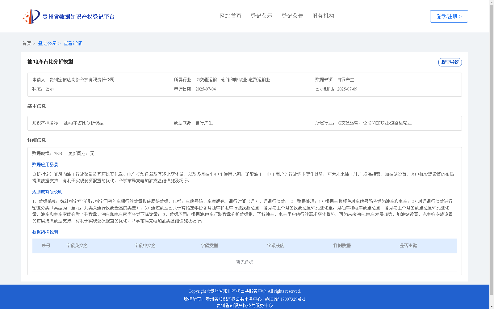Click the 暂无数据 empty table message
494x309 pixels.
click(245, 262)
